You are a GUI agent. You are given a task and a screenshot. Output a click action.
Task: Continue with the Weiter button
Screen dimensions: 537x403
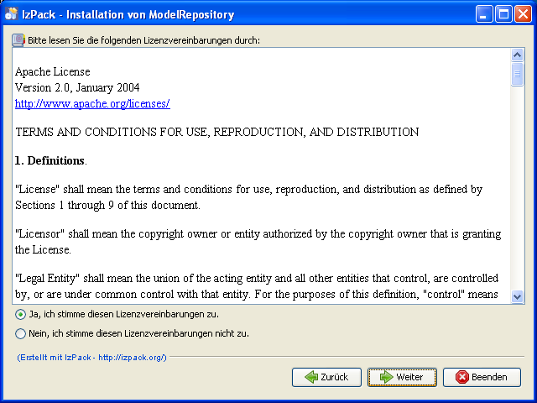click(x=402, y=377)
